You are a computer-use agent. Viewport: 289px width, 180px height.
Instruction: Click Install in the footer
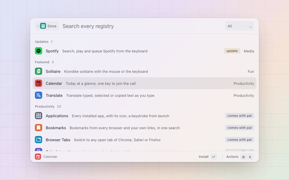tap(204, 157)
